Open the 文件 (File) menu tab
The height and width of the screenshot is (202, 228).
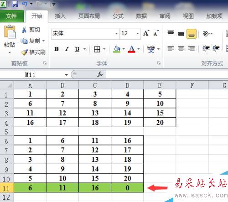pyautogui.click(x=11, y=16)
